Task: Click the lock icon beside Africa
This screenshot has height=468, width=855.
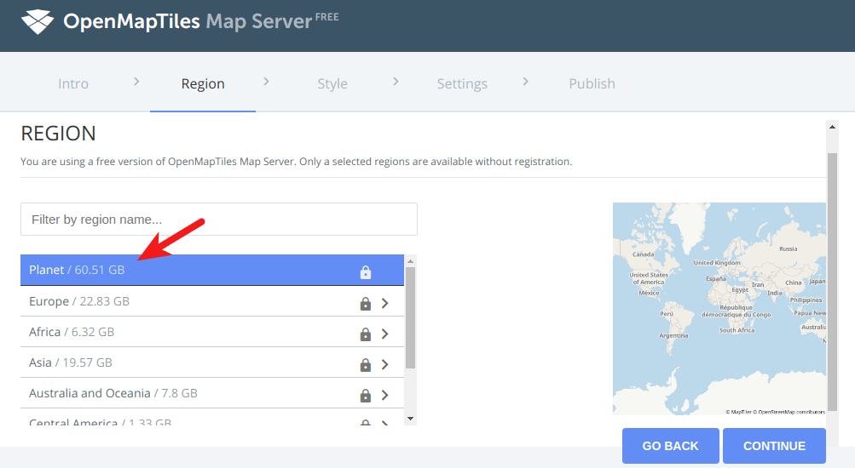Action: 366,334
